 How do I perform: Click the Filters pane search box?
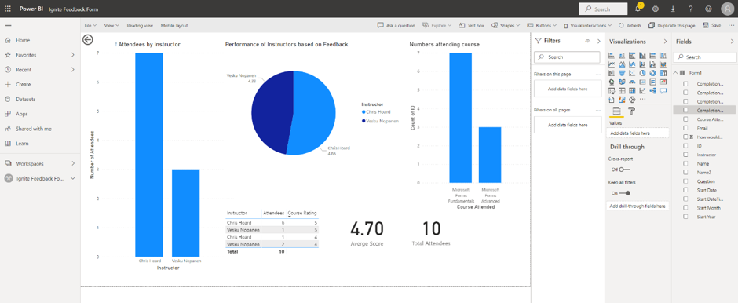pyautogui.click(x=567, y=57)
